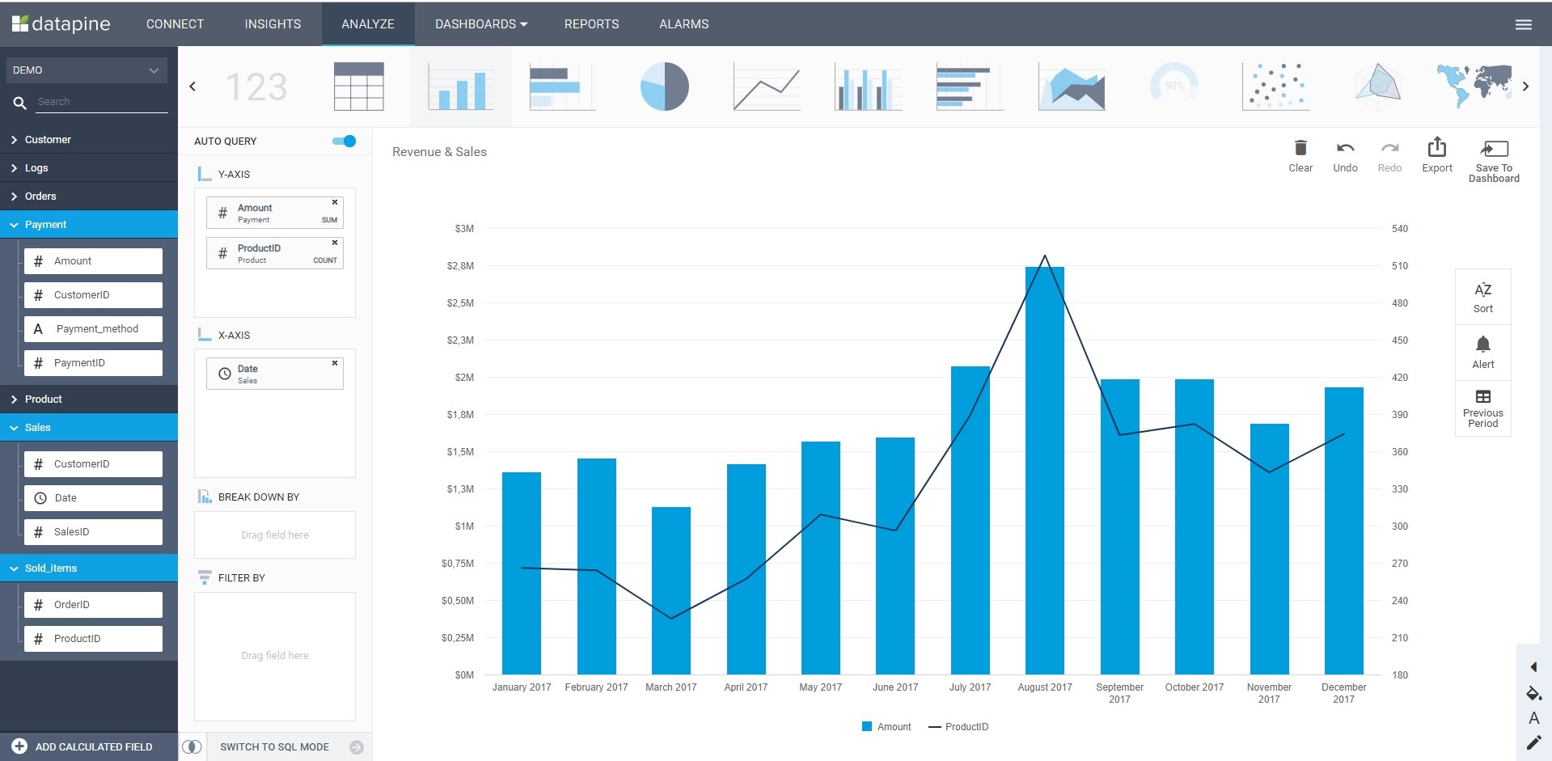1552x761 pixels.
Task: Collapse the Sold_items table
Action: (89, 568)
